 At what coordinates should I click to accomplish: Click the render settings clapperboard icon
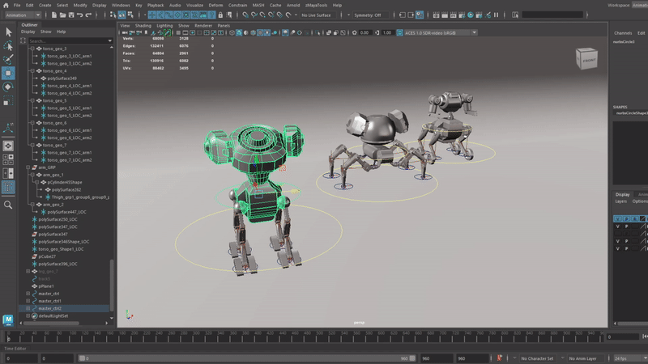coord(462,15)
